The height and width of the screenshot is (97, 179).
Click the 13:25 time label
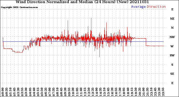coord(93,92)
